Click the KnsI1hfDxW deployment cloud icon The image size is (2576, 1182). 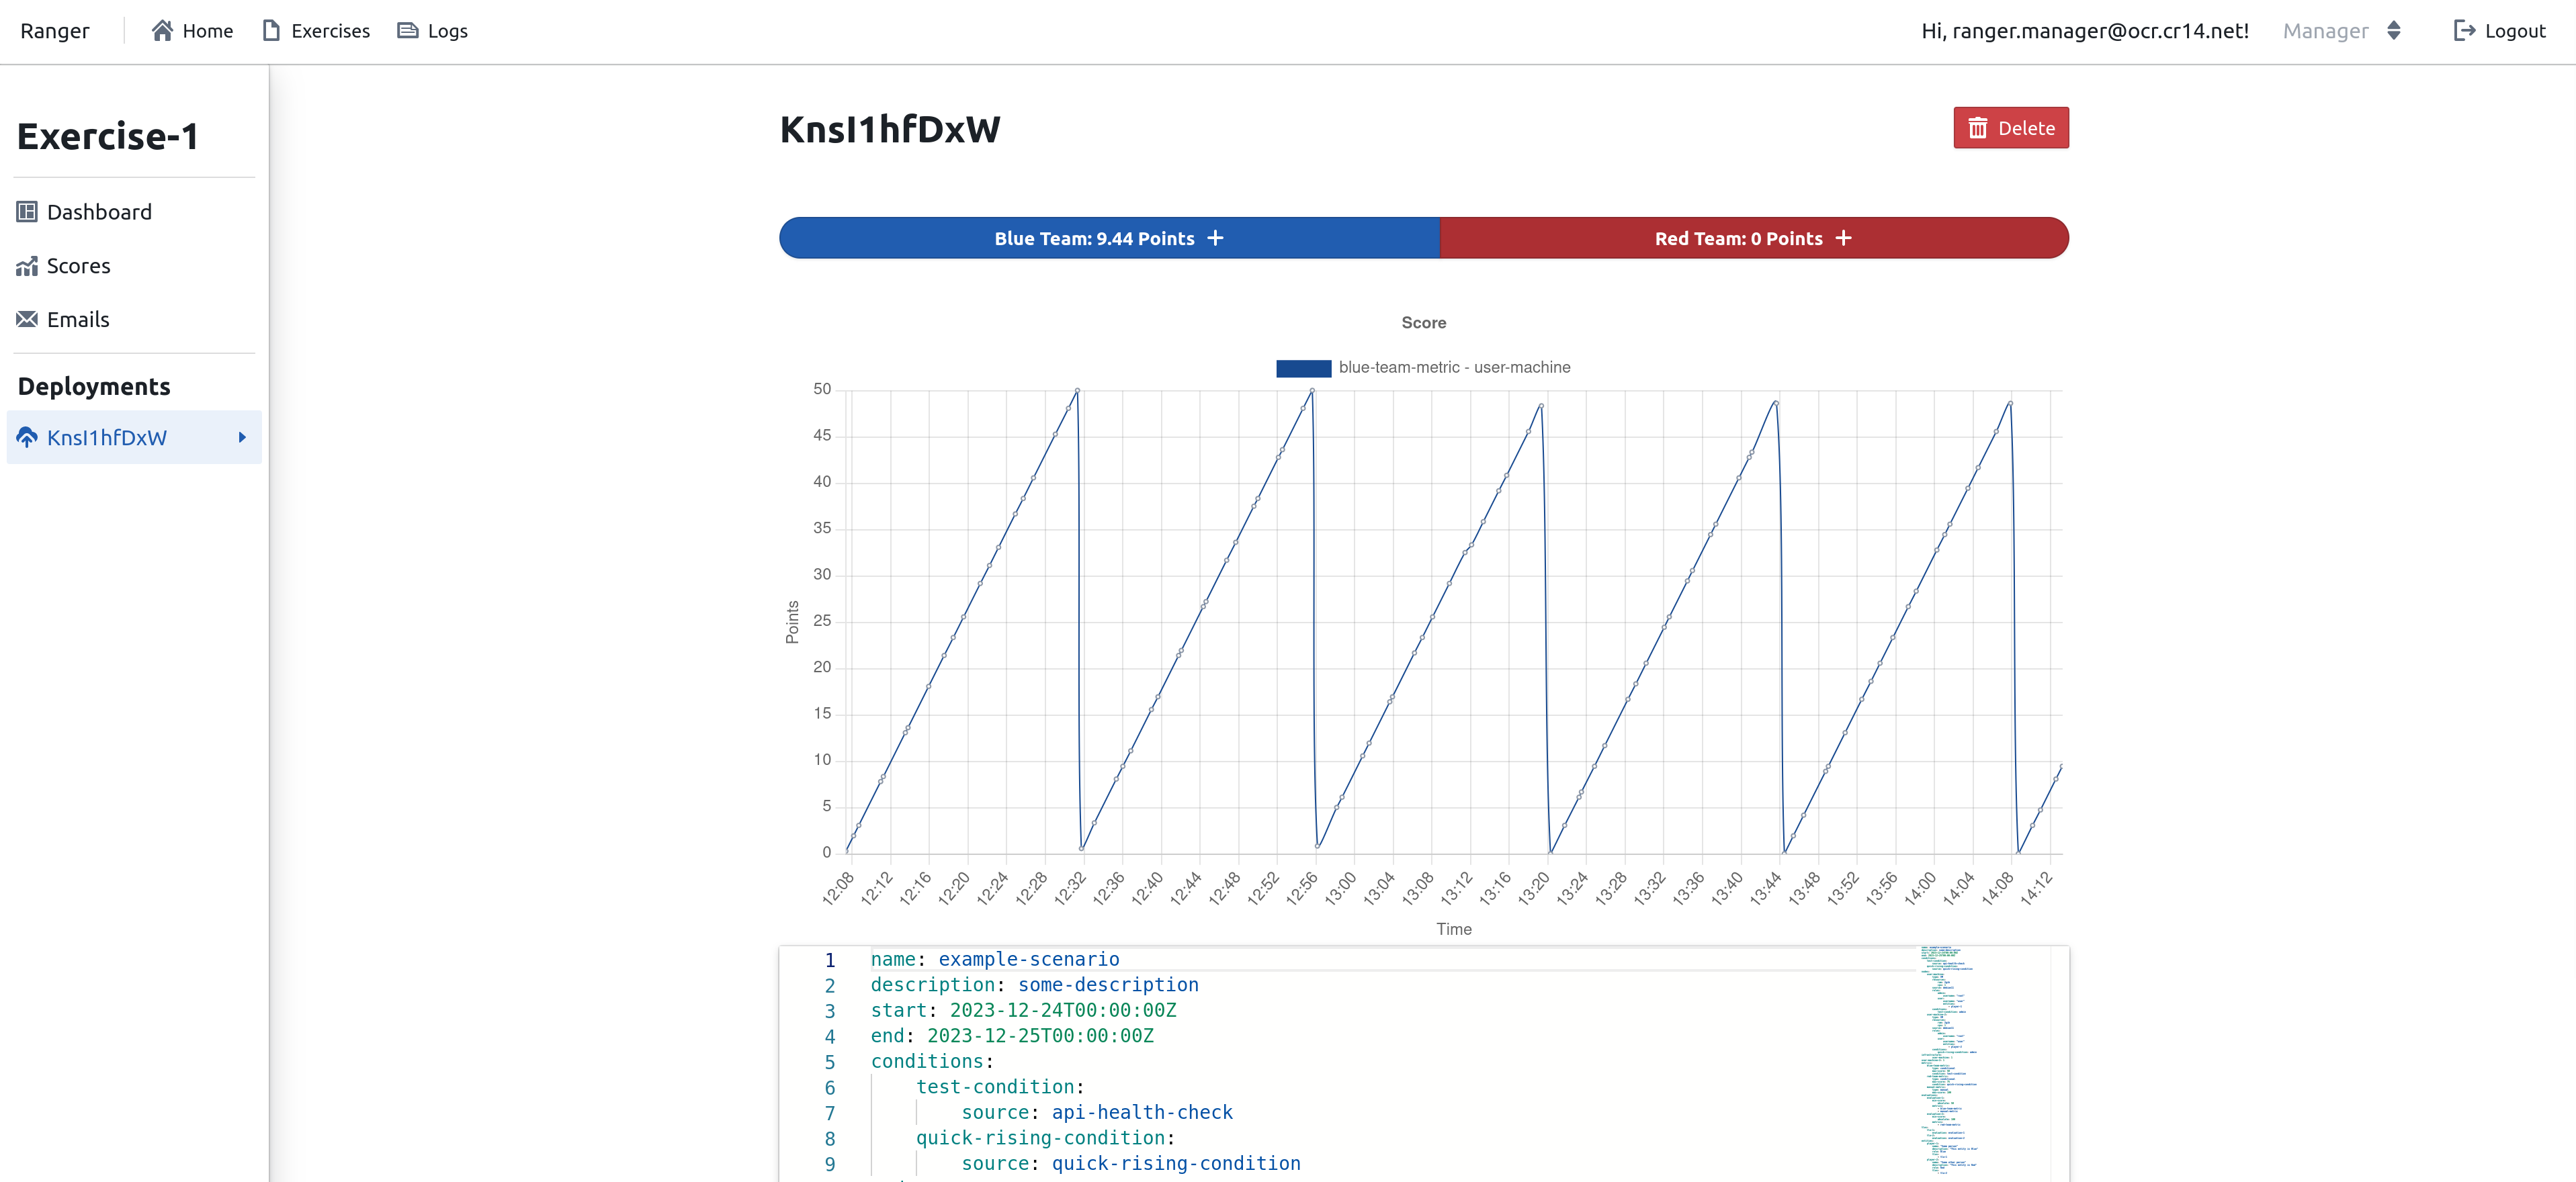(x=27, y=438)
